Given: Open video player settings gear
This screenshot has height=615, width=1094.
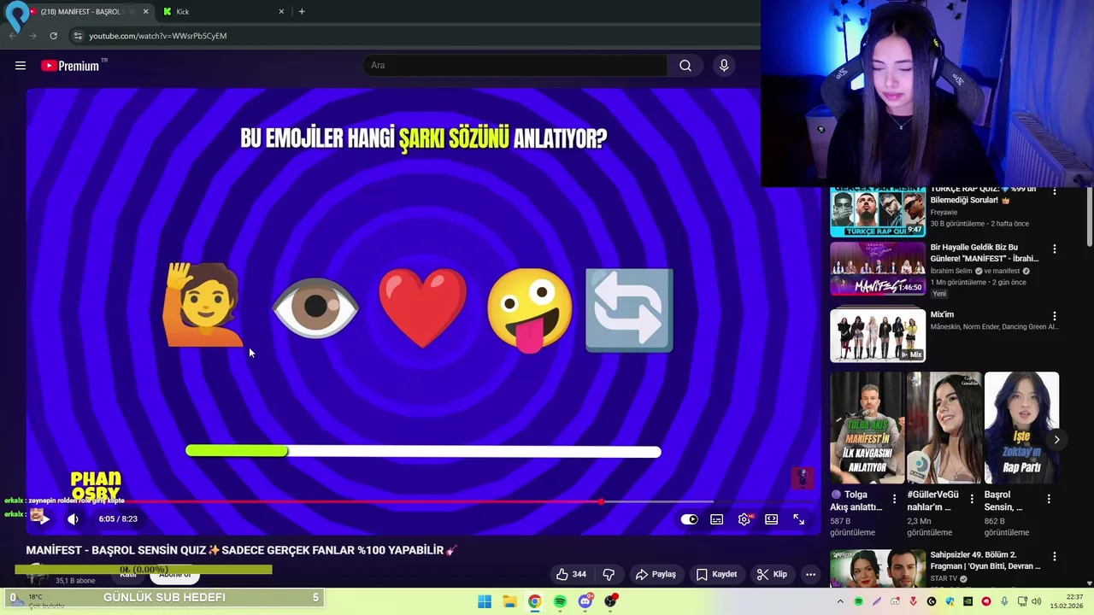Looking at the screenshot, I should (x=744, y=519).
